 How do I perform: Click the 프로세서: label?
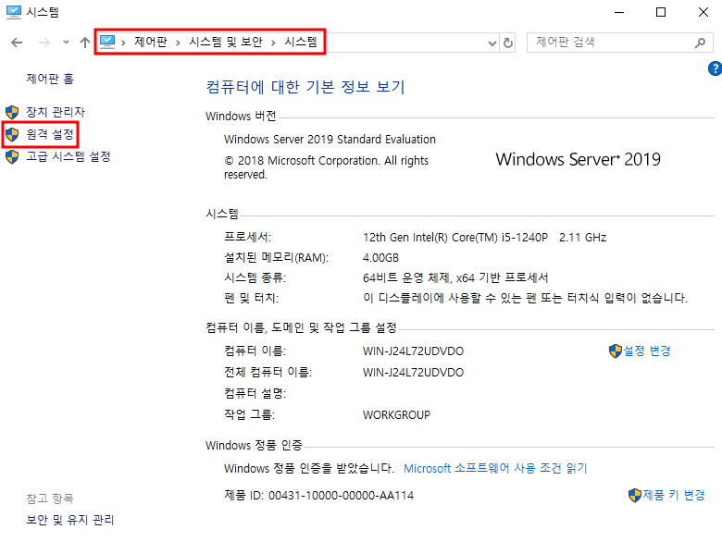click(x=247, y=238)
